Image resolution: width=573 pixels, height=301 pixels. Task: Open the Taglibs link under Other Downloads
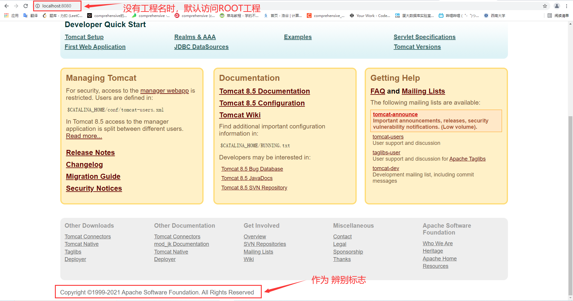click(73, 252)
